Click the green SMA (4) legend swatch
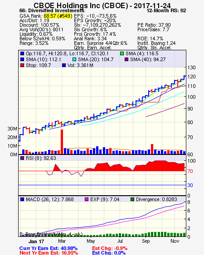The height and width of the screenshot is (255, 204). tap(122, 53)
